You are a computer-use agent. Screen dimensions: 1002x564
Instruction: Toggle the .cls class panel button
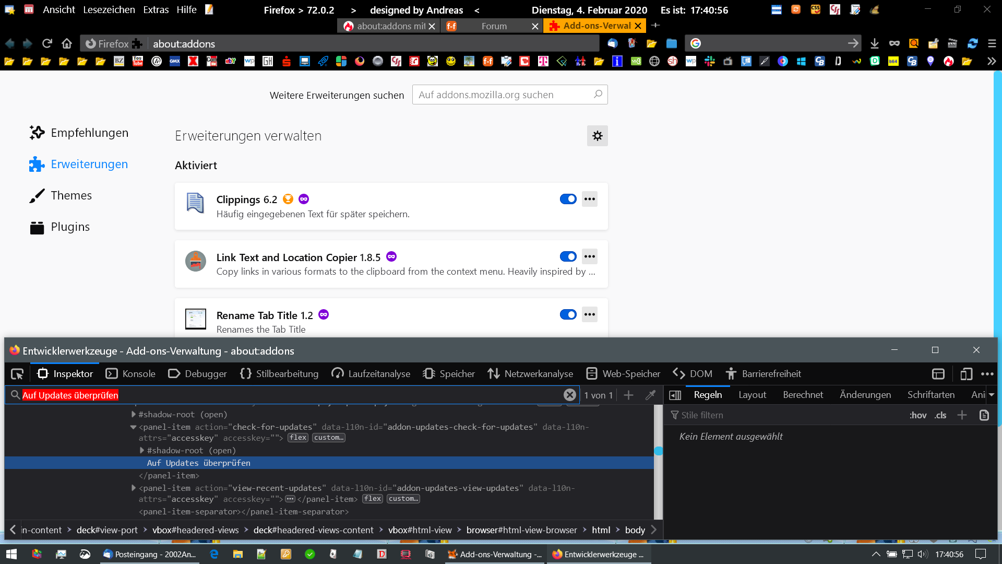tap(940, 415)
